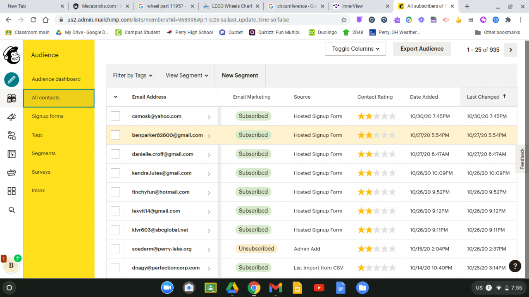Image resolution: width=529 pixels, height=297 pixels.
Task: Check the box for klvr603@sbcglobal.net
Action: coord(115,230)
